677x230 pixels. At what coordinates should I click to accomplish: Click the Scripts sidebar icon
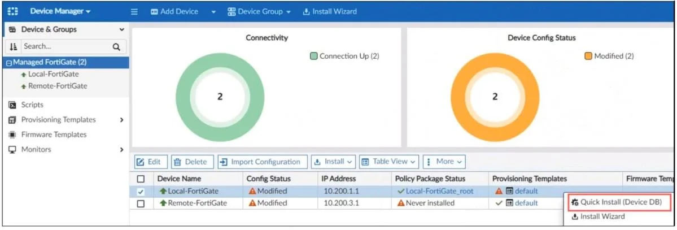point(12,105)
